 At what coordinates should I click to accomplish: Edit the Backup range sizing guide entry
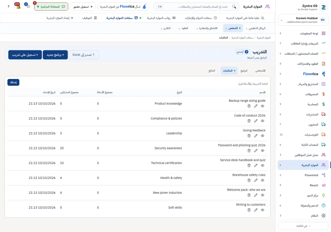click(256, 106)
